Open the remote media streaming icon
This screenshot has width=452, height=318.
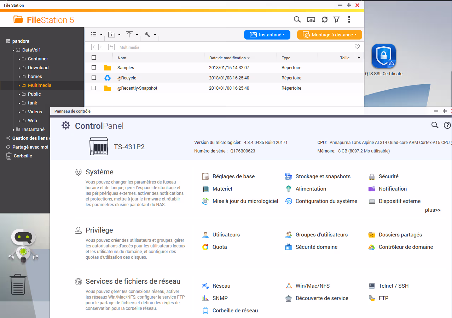pos(311,20)
